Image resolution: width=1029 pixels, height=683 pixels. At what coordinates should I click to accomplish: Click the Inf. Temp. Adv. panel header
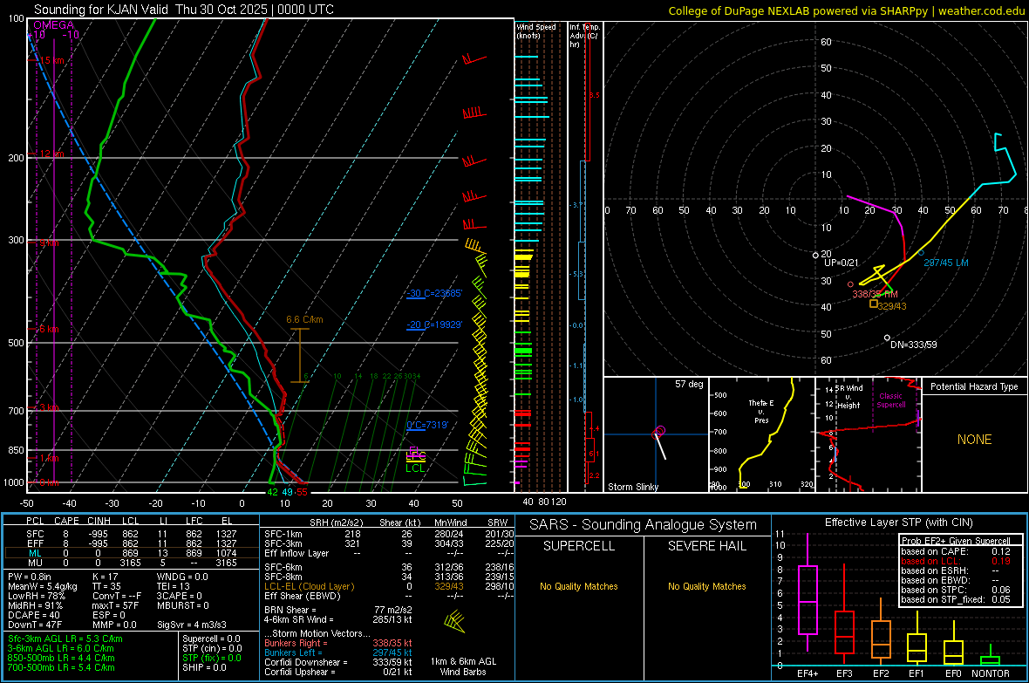point(584,36)
